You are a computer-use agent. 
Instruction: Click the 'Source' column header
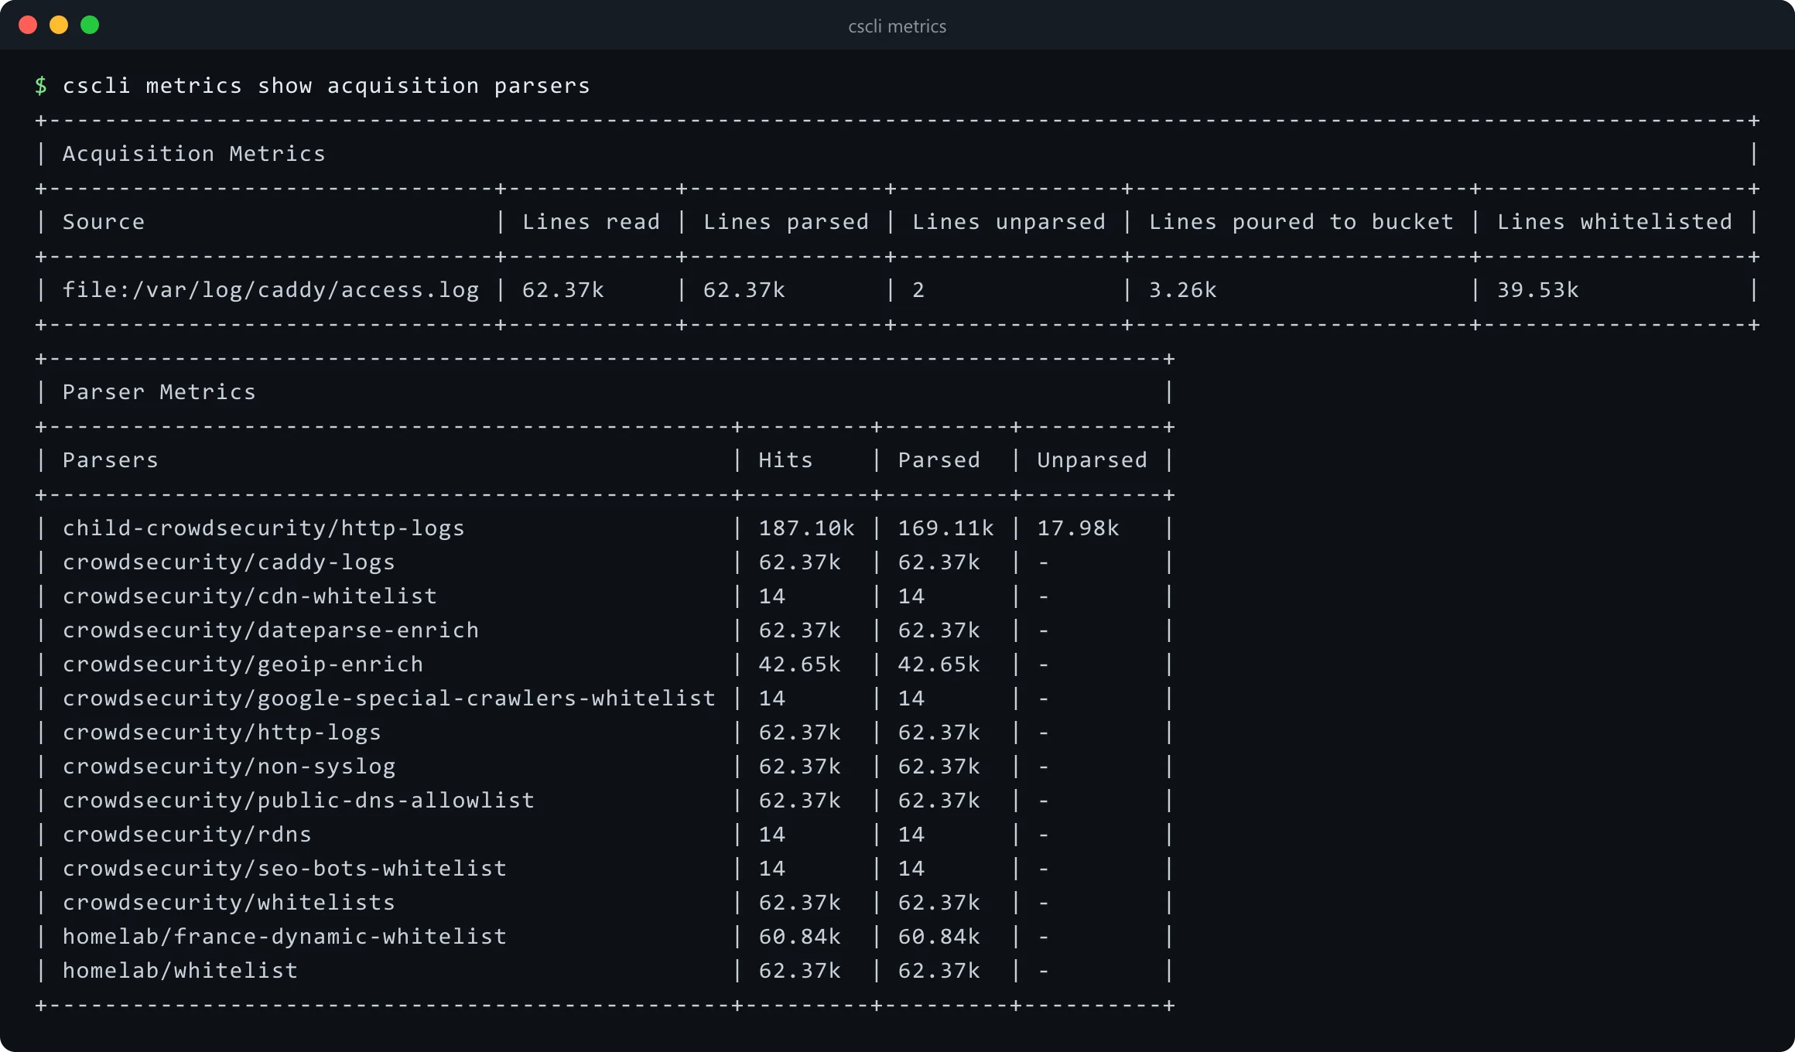pos(104,222)
